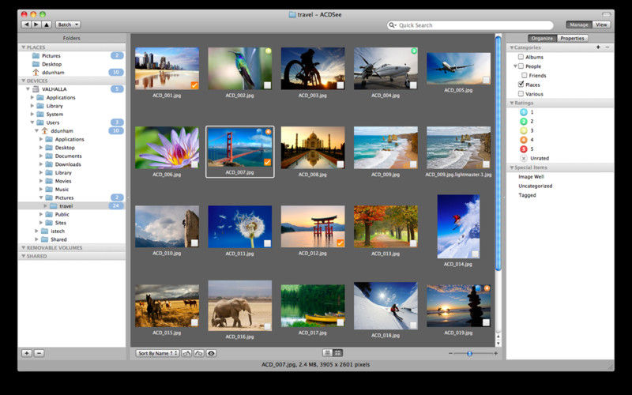Go forward with the right arrow button
Screen dimensions: 632x395
36,24
